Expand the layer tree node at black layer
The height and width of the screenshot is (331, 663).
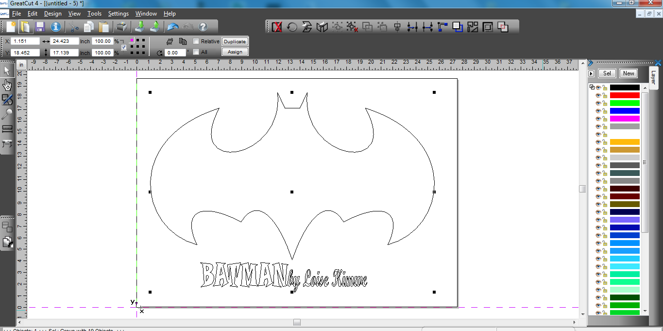click(x=592, y=87)
